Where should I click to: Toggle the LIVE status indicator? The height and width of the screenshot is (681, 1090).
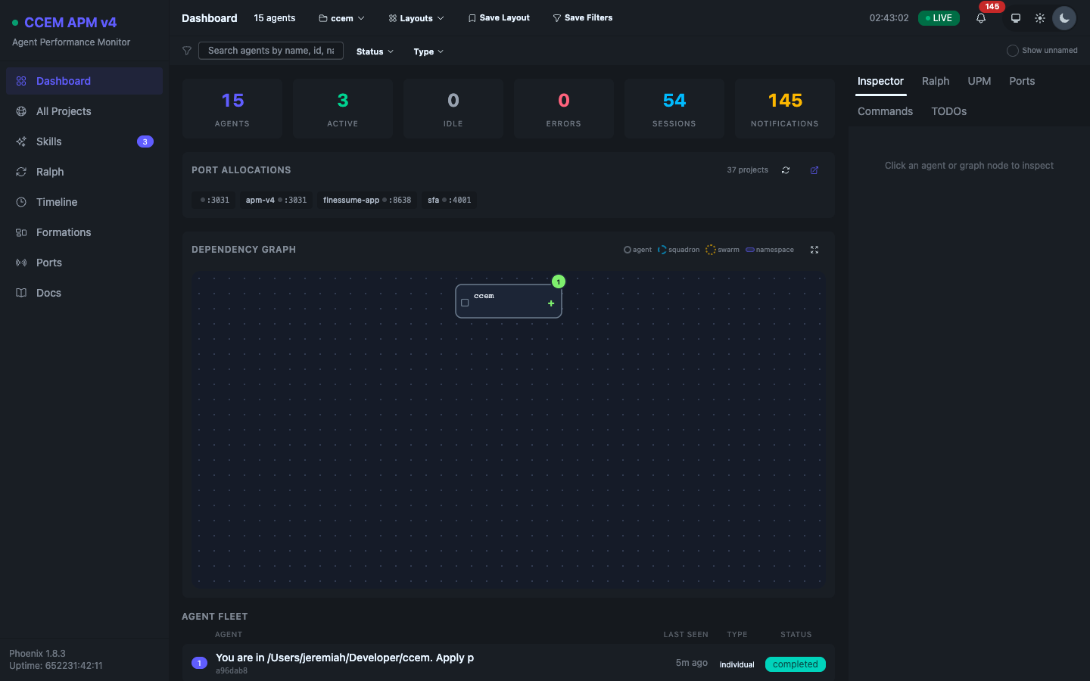939,18
